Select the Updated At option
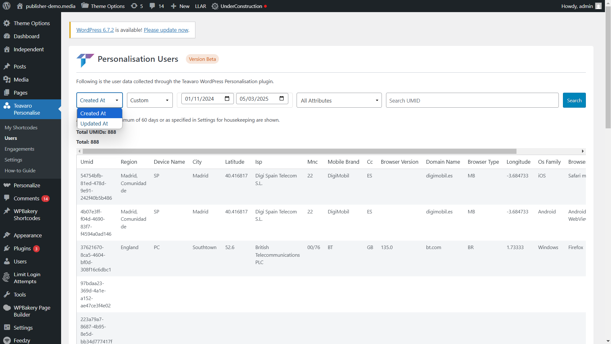The image size is (611, 344). tap(94, 124)
